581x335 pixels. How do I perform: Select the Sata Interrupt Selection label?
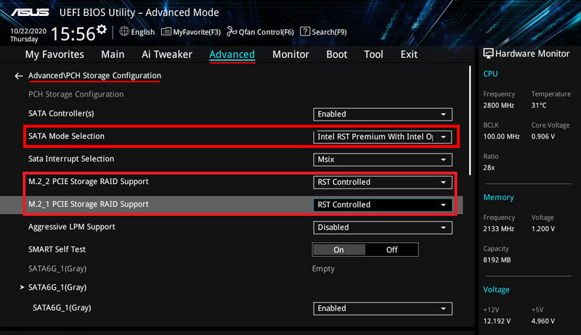[x=71, y=159]
